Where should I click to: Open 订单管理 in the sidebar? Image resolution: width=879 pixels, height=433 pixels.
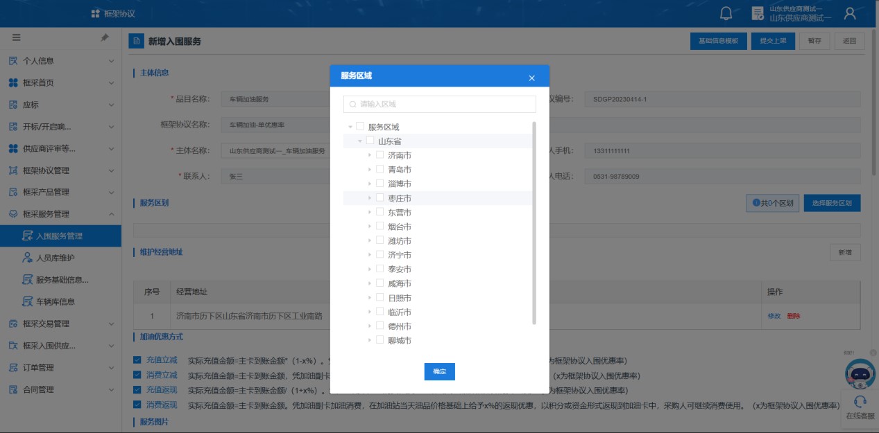(60, 367)
